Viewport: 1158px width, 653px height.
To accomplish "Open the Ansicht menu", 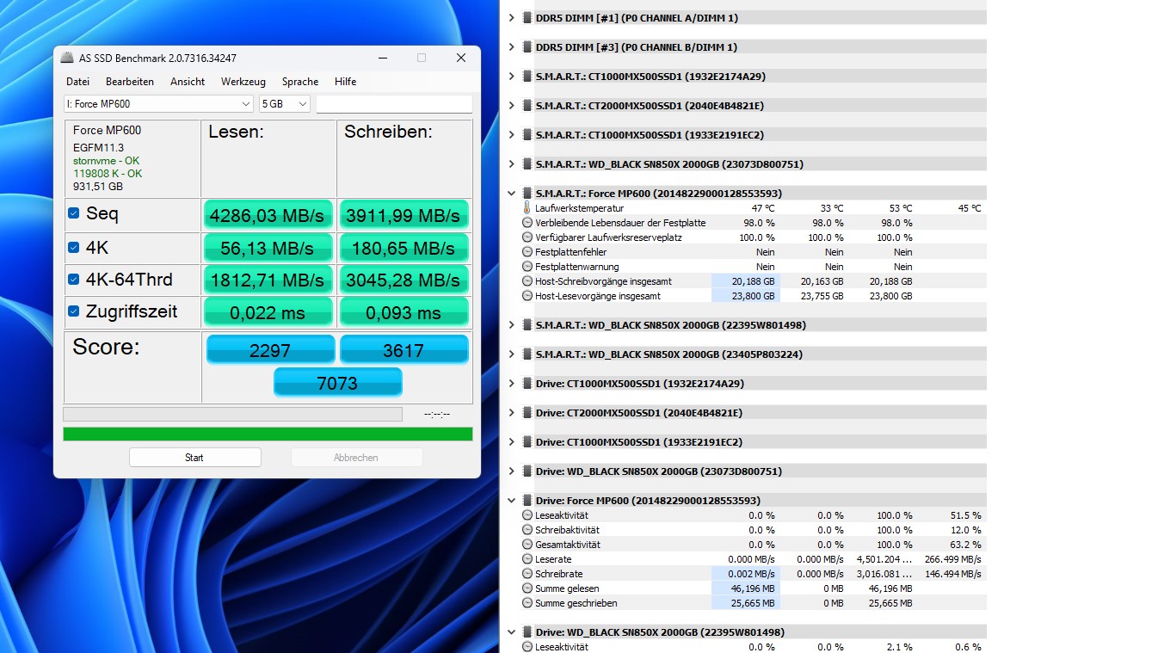I will click(188, 82).
